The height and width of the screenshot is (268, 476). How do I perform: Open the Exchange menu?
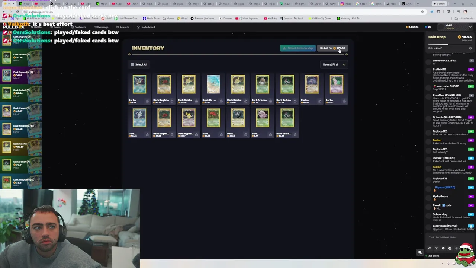101,27
